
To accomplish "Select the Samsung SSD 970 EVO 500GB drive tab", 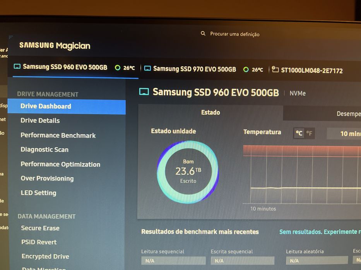I will 204,69.
